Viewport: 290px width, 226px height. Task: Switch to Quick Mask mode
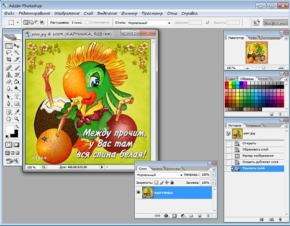(16, 145)
